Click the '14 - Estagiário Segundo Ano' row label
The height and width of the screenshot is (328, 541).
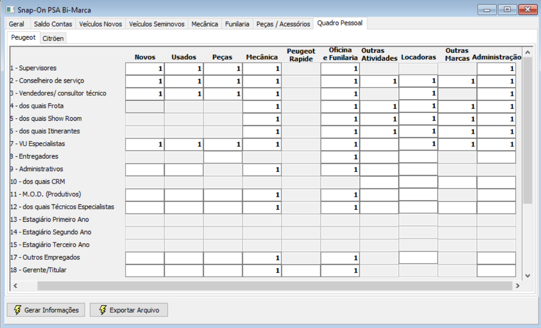(x=50, y=232)
